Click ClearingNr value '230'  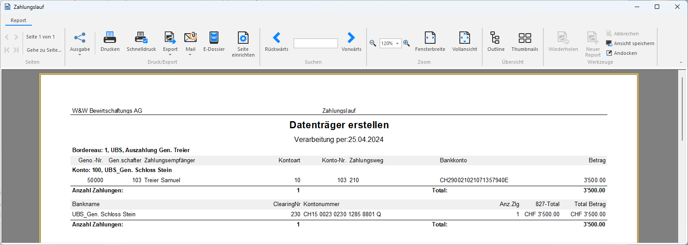295,214
